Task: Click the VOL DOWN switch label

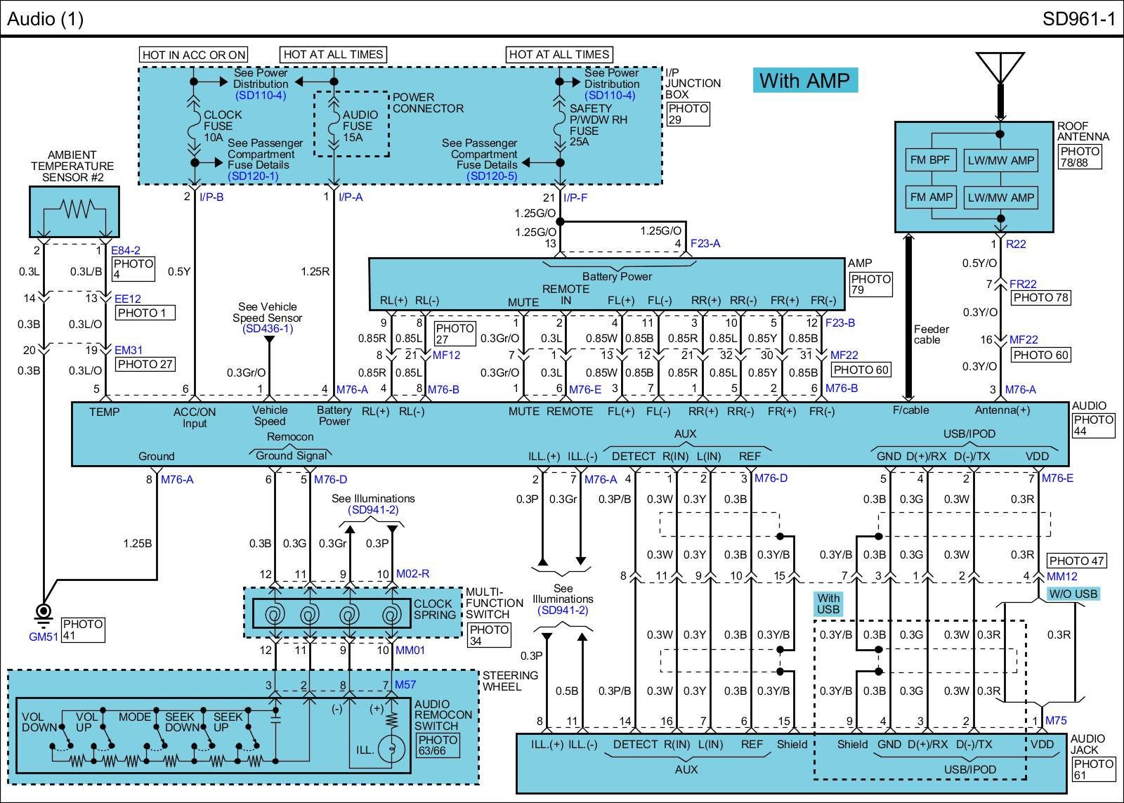Action: click(38, 722)
